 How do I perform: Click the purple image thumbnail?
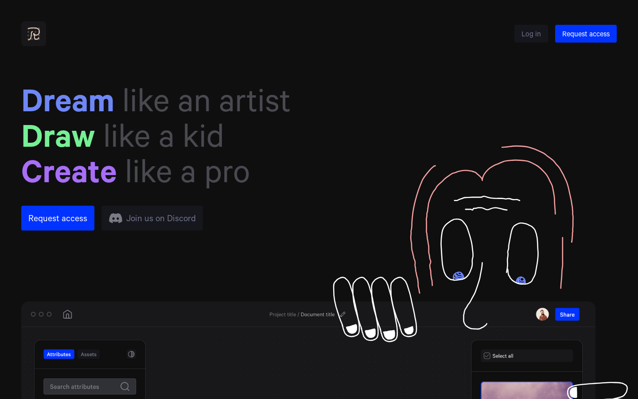pyautogui.click(x=527, y=391)
